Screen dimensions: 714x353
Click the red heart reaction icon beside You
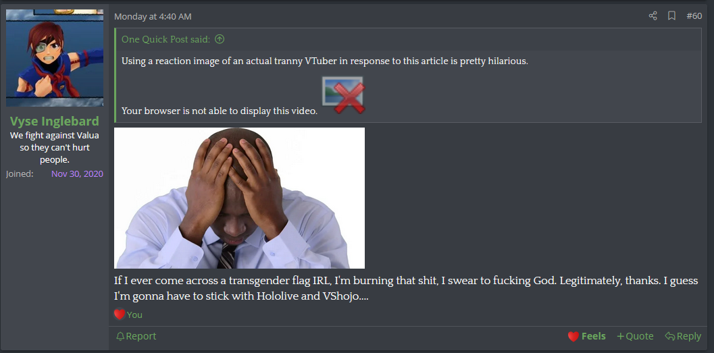click(120, 315)
